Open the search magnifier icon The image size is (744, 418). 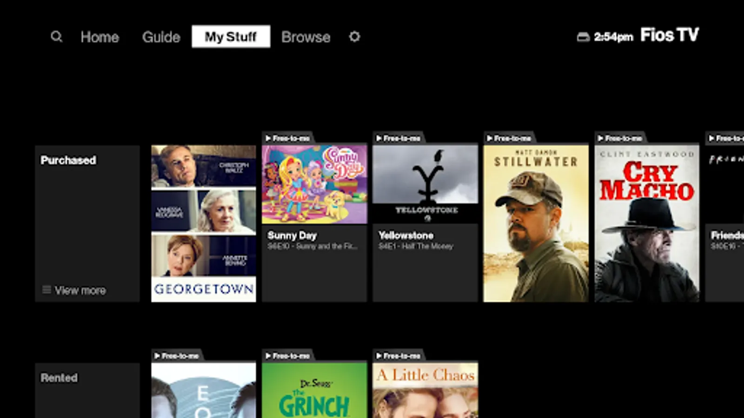point(56,36)
